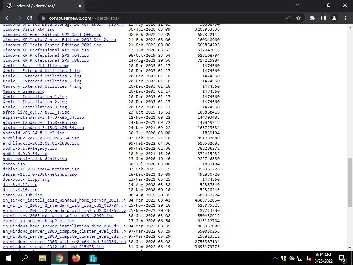
Task: Open Windows XP Home Edition SP2 Dell OEM.iso
Action: 52,35
